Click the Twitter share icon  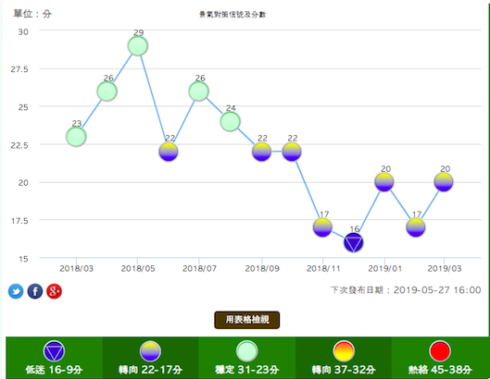[x=16, y=291]
